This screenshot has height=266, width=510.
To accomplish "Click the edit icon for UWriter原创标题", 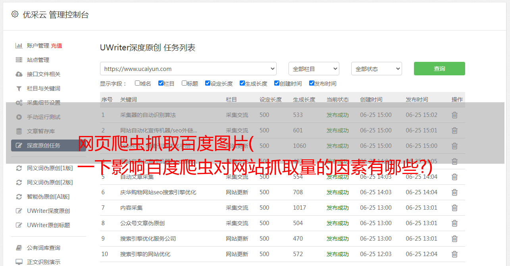I will click(19, 225).
